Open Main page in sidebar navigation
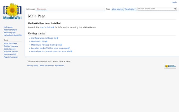The image size is (179, 112). click(8, 27)
